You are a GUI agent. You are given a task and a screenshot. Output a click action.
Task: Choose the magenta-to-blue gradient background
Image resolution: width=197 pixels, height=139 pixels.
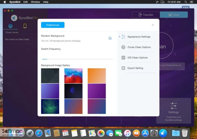(97, 106)
